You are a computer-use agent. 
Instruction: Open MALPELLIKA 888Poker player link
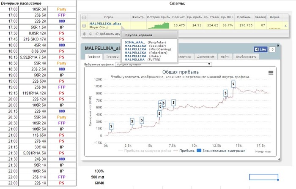coord(135,46)
